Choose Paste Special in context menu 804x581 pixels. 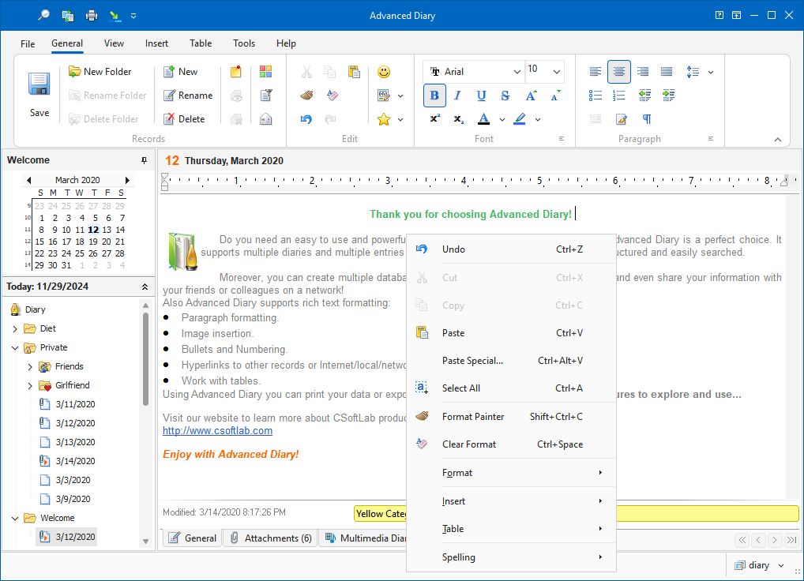(x=511, y=361)
